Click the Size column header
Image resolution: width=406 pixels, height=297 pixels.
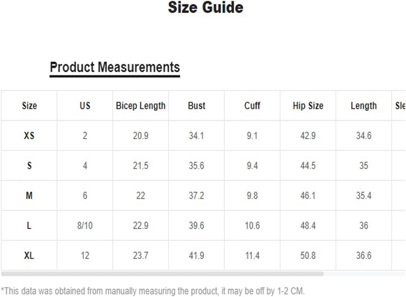point(29,106)
